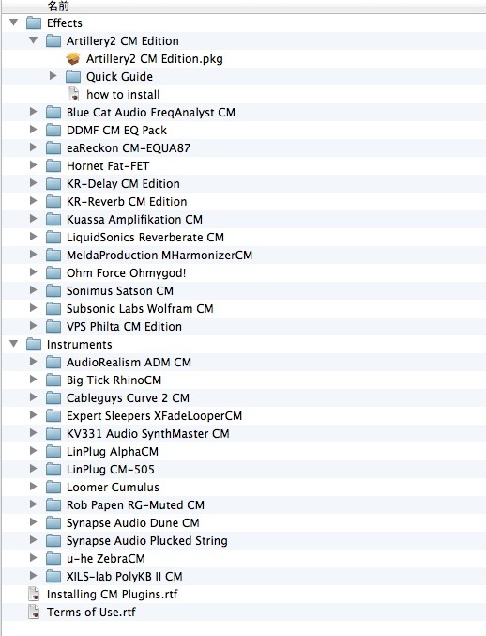
Task: Click the MeldaProduction MHarmonizerCM folder icon
Action: click(x=53, y=256)
